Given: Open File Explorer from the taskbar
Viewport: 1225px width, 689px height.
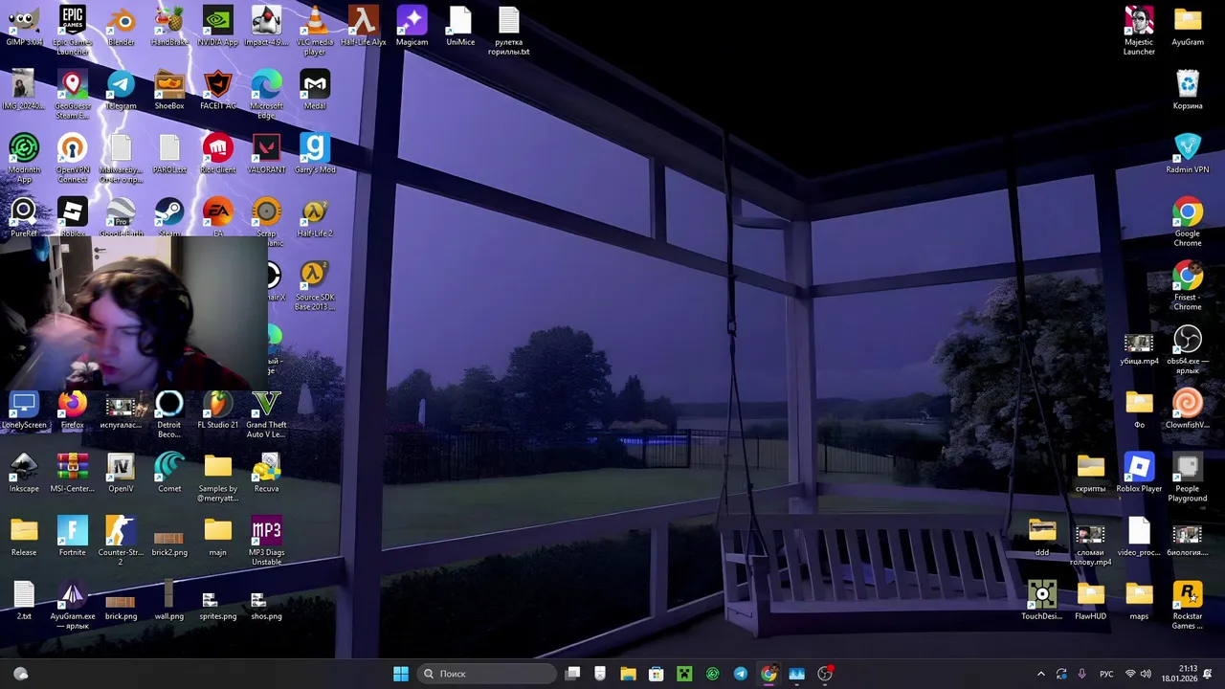Looking at the screenshot, I should 628,674.
